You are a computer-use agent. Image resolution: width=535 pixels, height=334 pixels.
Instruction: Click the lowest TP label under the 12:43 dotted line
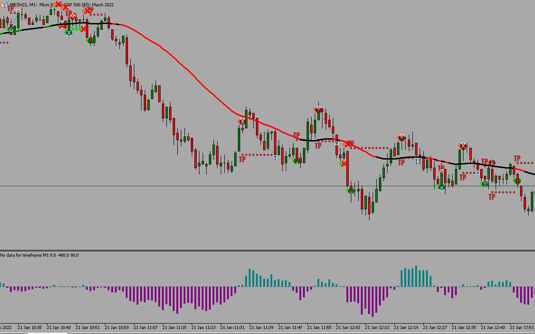pos(492,197)
